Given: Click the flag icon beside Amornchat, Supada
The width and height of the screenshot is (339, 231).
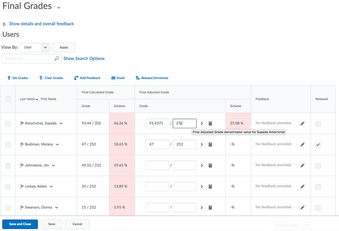Looking at the screenshot, I should (x=21, y=123).
